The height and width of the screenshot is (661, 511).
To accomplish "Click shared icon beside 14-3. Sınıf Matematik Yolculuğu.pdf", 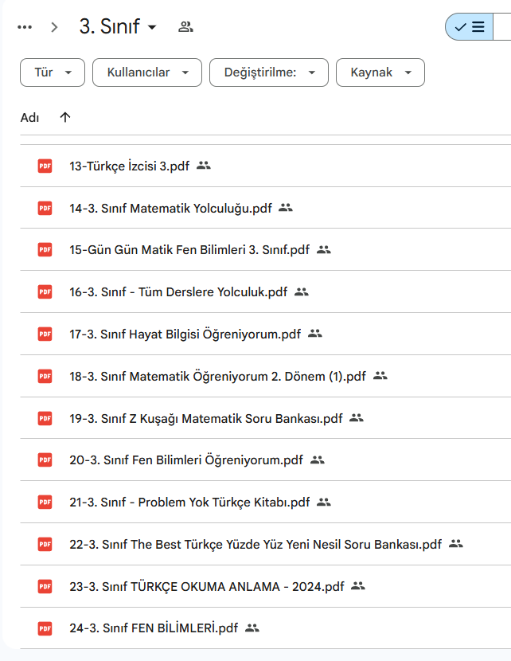I will (286, 207).
